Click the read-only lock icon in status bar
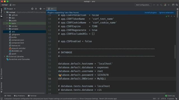Viewport: 179px width, 100px height. [x=176, y=99]
